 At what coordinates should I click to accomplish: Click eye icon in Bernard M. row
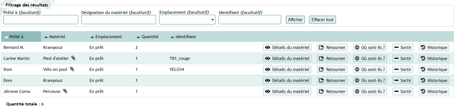pyautogui.click(x=267, y=47)
